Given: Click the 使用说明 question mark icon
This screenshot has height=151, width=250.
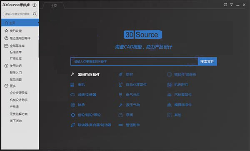Looking at the screenshot, I should click(x=6, y=65).
